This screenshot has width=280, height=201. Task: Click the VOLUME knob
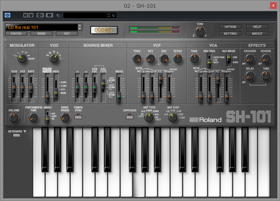(14, 117)
